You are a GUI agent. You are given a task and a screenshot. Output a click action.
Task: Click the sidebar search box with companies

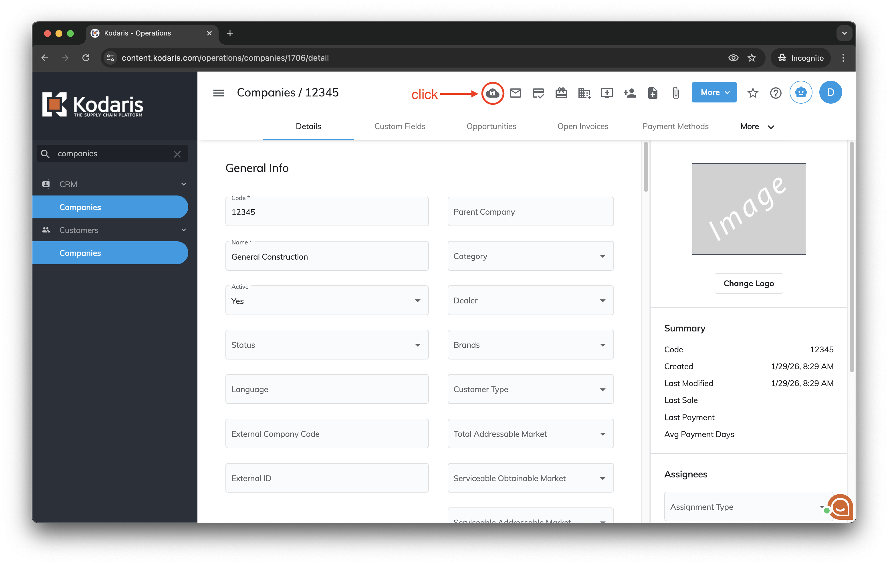(112, 153)
